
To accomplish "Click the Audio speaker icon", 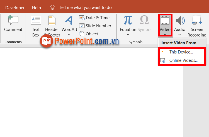I will pos(180,20).
